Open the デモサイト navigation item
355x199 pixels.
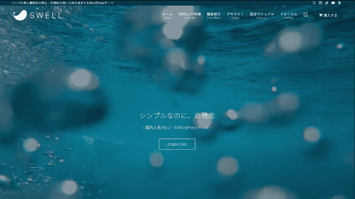[x=235, y=15]
